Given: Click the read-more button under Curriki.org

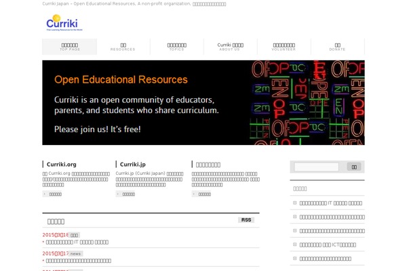Looking at the screenshot, I should coord(52,194).
